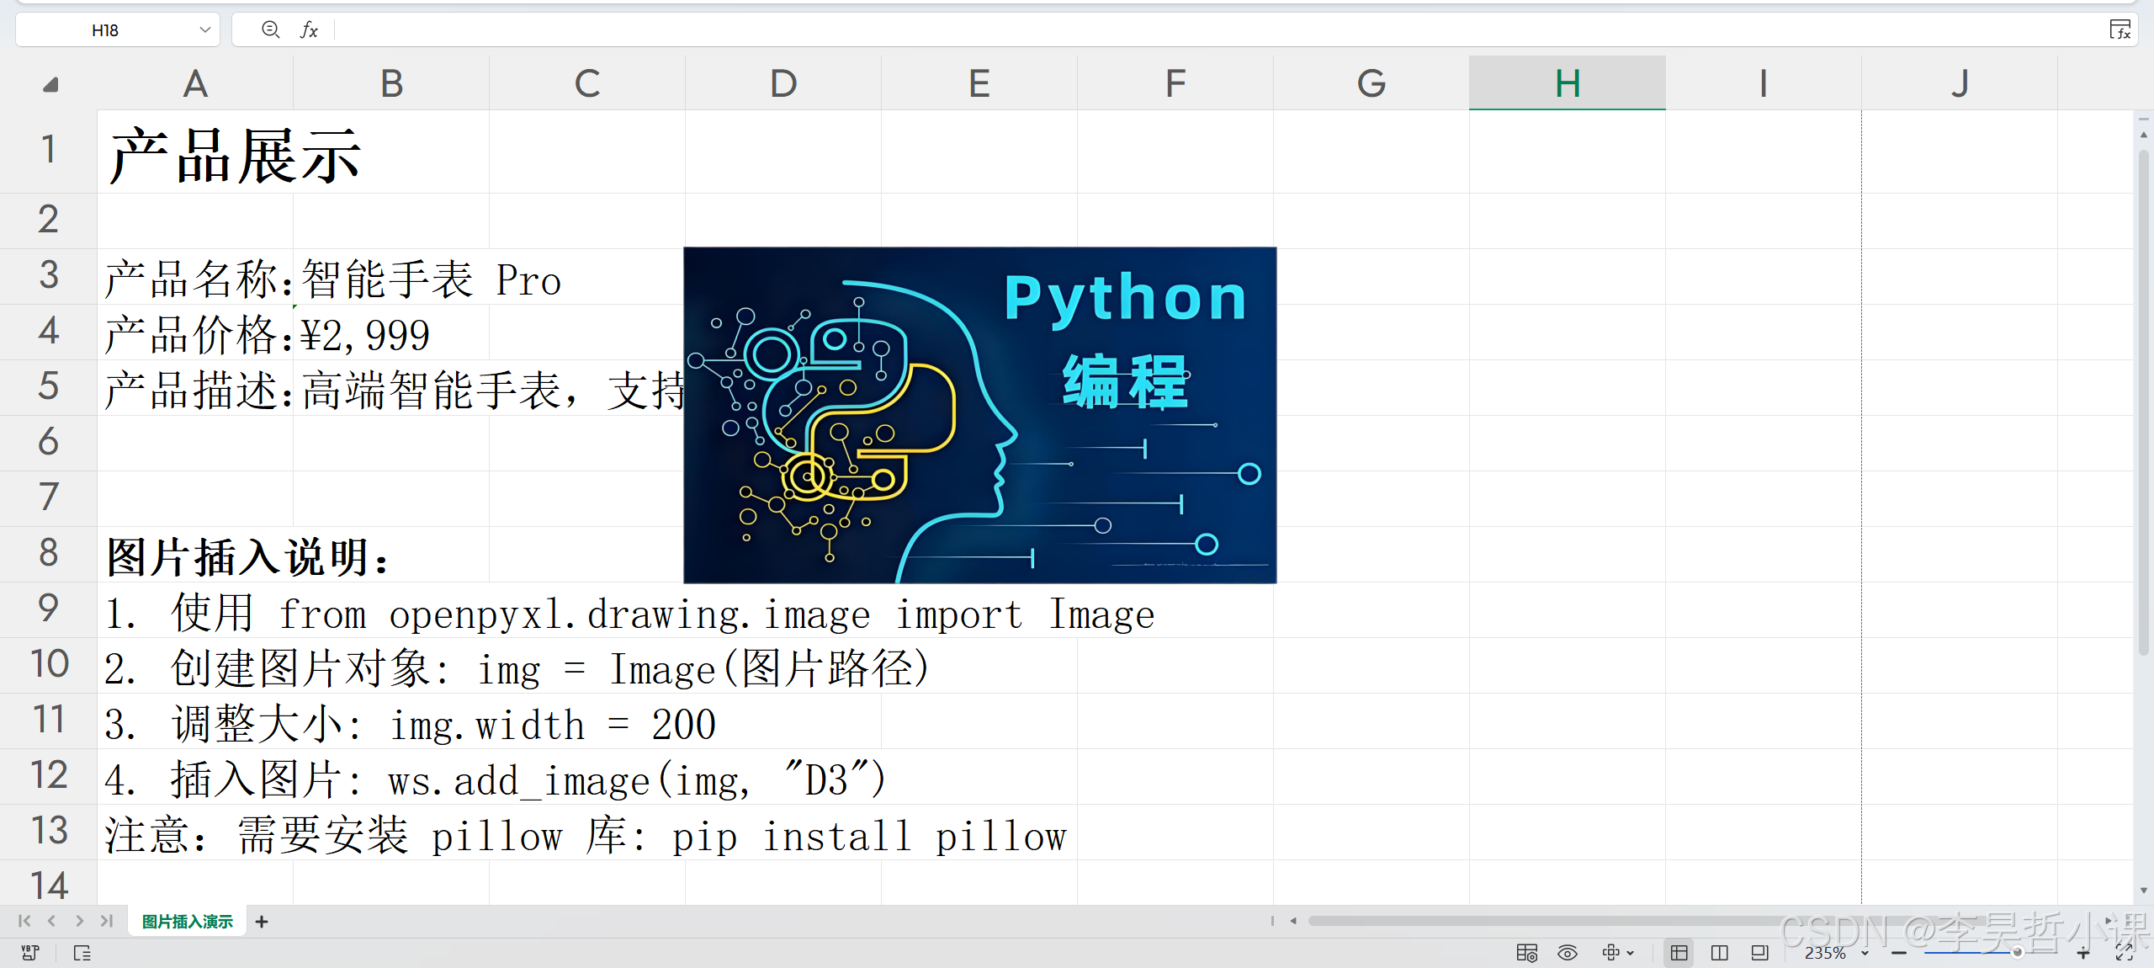Open the Name Box dropdown arrow
The width and height of the screenshot is (2154, 968).
pos(204,30)
